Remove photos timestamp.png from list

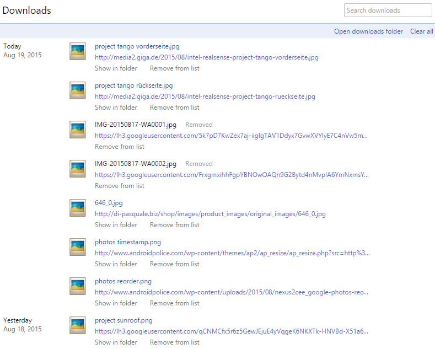tap(174, 264)
